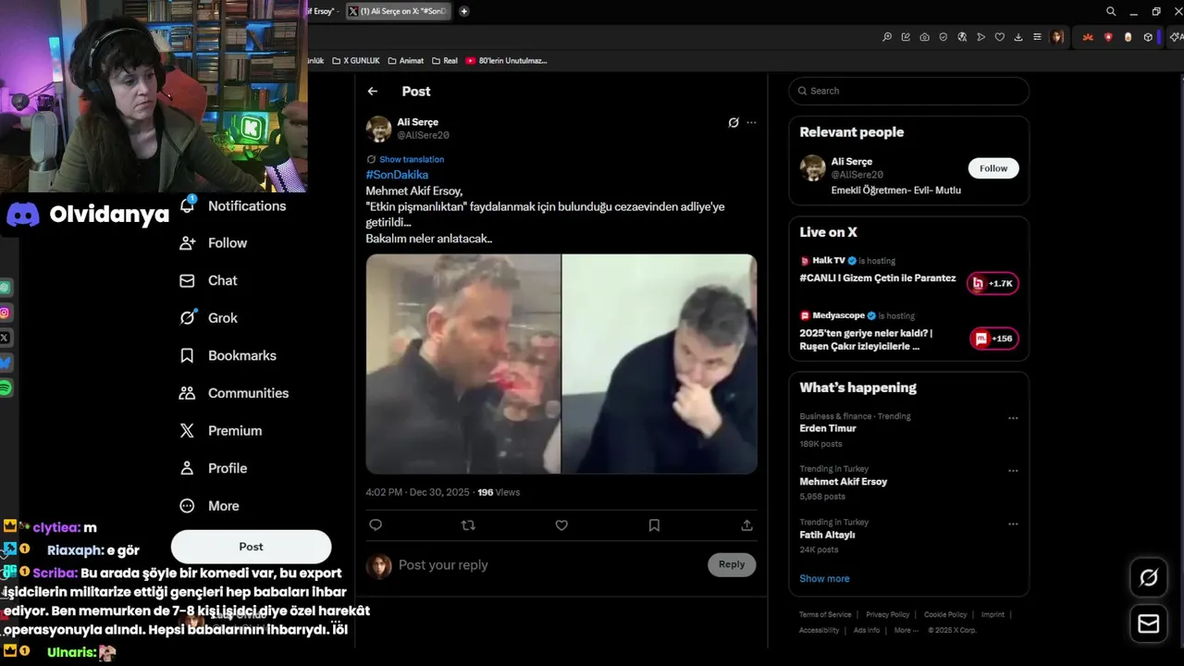
Task: Bookmark this post with the bookmark icon
Action: [x=654, y=525]
